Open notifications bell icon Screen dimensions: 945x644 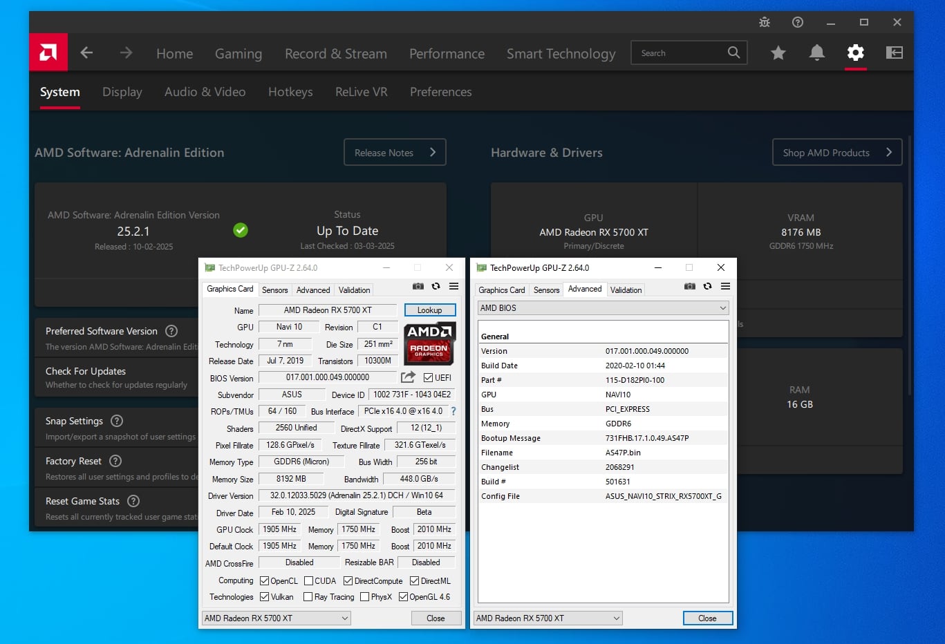(817, 53)
